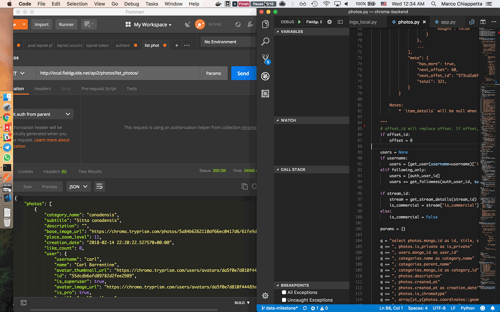Enable the All Exceptions breakpoint checkbox
Screen dimensions: 500x312
pos(283,292)
